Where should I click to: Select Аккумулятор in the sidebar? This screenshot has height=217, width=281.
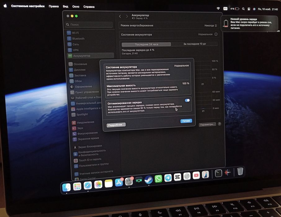[x=91, y=56]
